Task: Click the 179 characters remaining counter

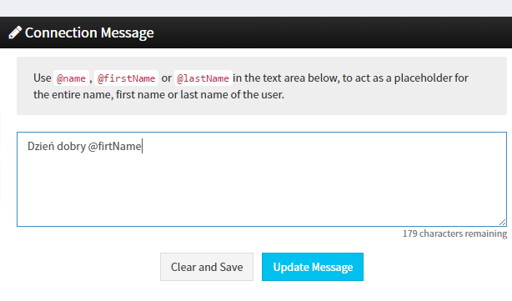Action: point(454,233)
